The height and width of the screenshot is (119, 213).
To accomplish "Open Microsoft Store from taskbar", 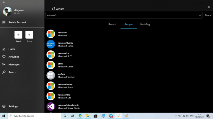I will coord(95,116).
